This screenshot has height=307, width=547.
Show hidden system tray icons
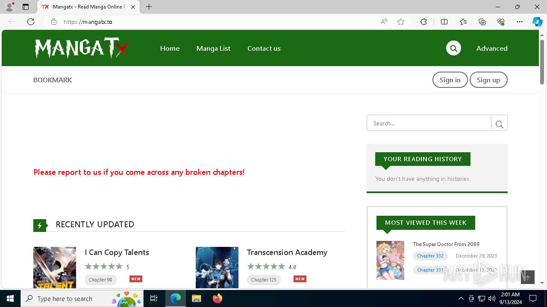461,298
